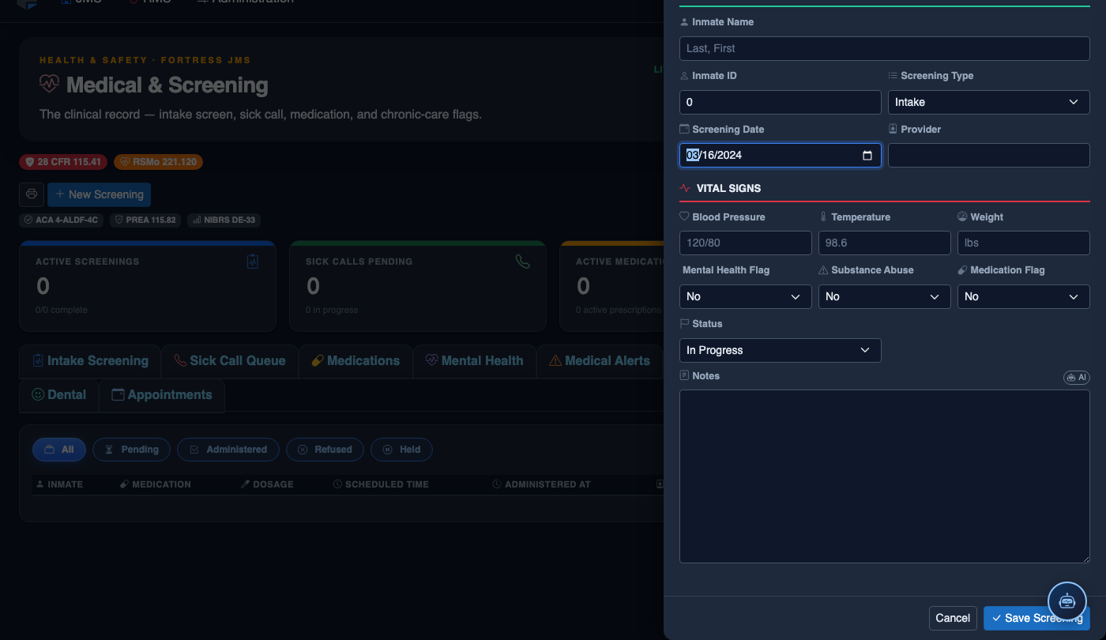Click the Inmate ID input field
The width and height of the screenshot is (1106, 640).
click(780, 102)
